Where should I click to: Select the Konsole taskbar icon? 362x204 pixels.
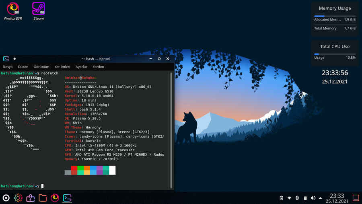(x=67, y=198)
